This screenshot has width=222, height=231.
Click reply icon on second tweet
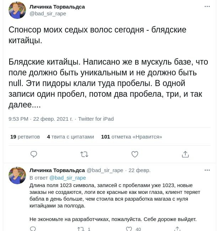(x=33, y=229)
